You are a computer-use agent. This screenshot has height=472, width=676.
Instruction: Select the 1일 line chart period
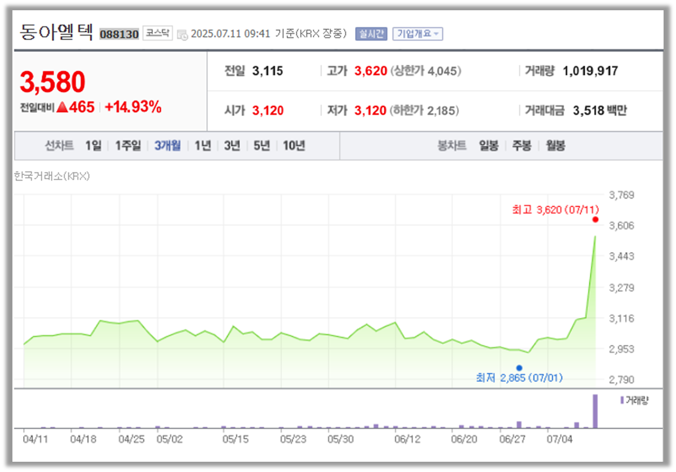click(93, 146)
